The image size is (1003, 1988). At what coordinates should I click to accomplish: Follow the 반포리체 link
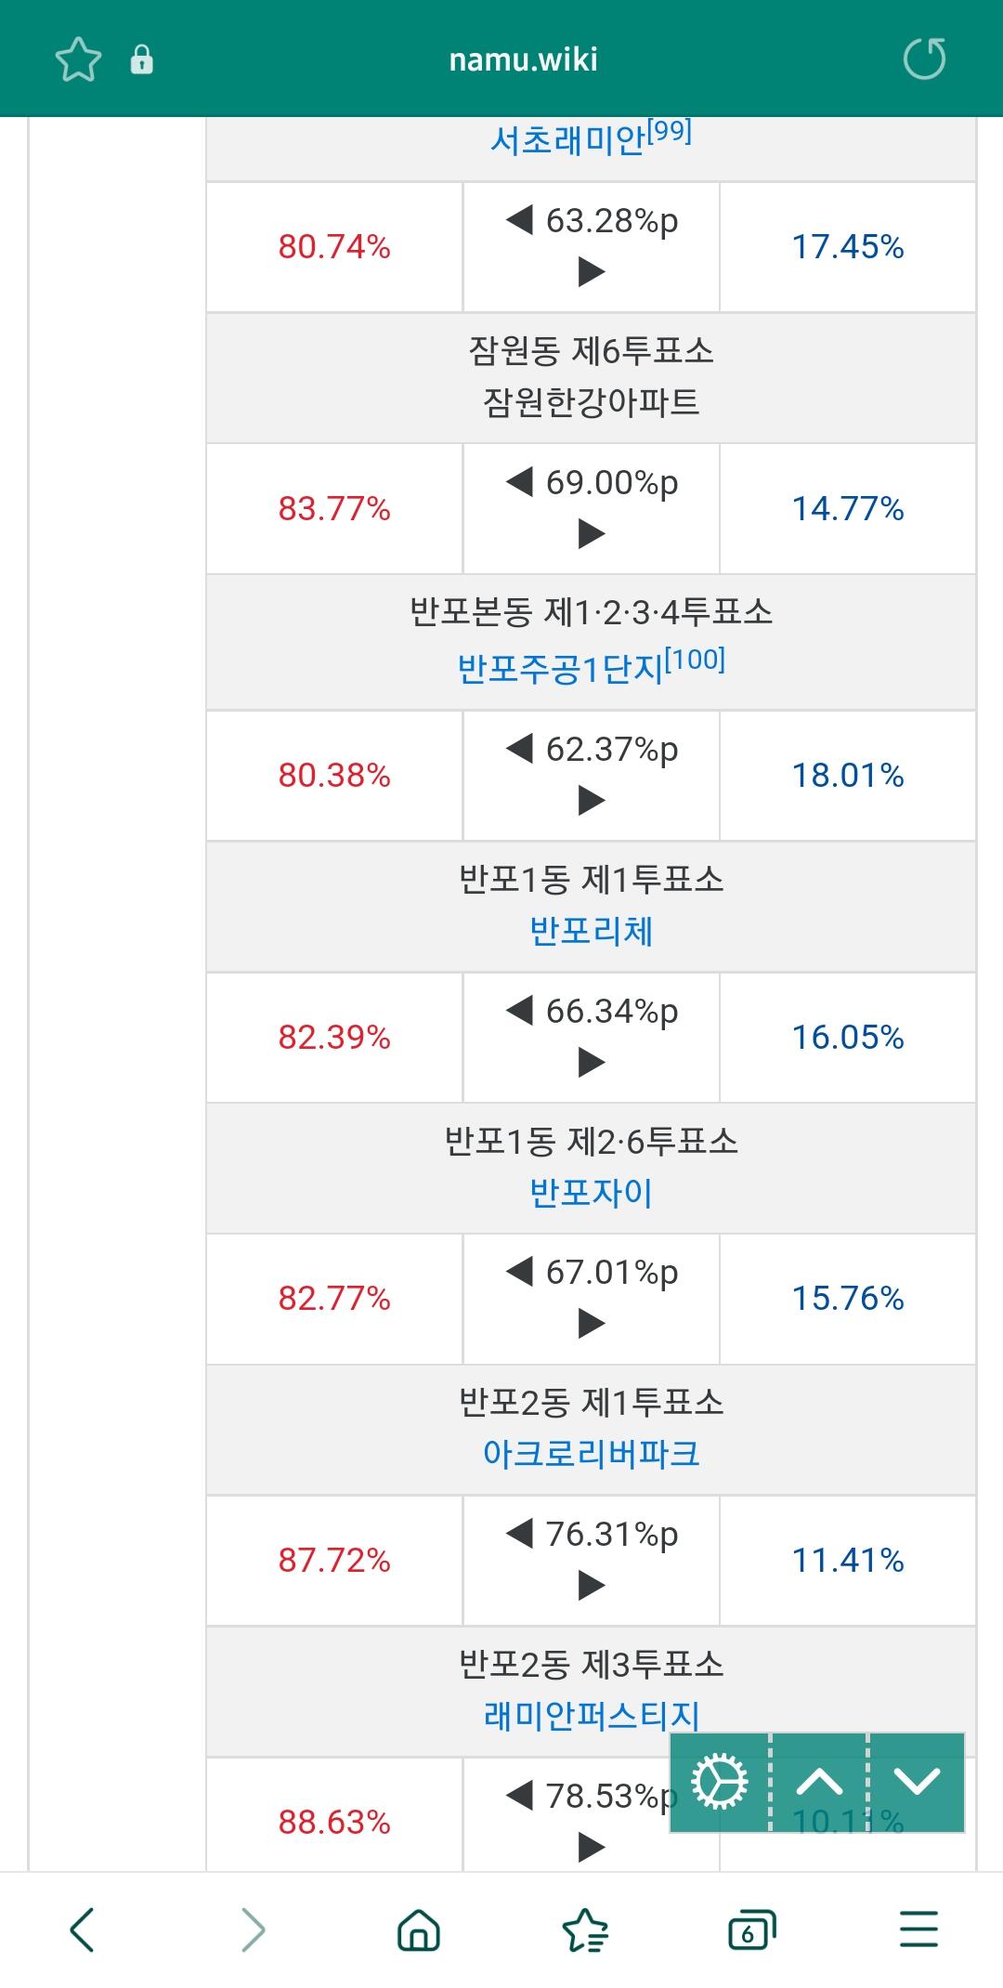(x=591, y=930)
